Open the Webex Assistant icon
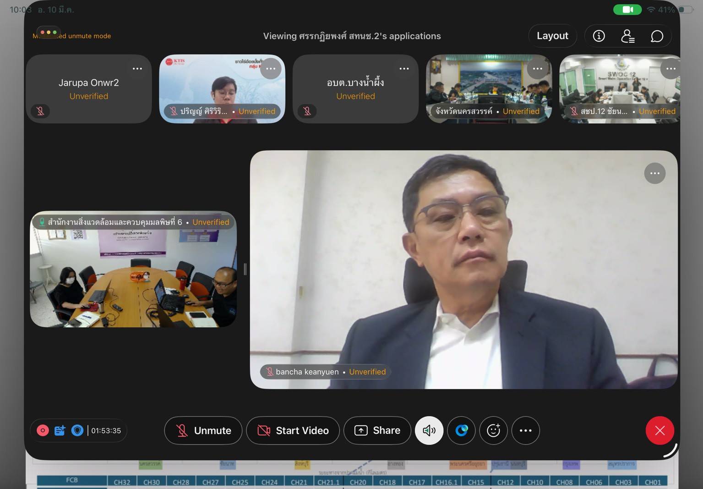Viewport: 703px width, 489px height. tap(461, 430)
